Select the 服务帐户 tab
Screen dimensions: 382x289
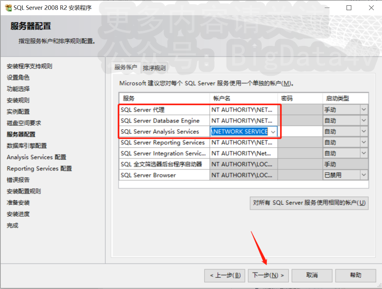pos(126,67)
